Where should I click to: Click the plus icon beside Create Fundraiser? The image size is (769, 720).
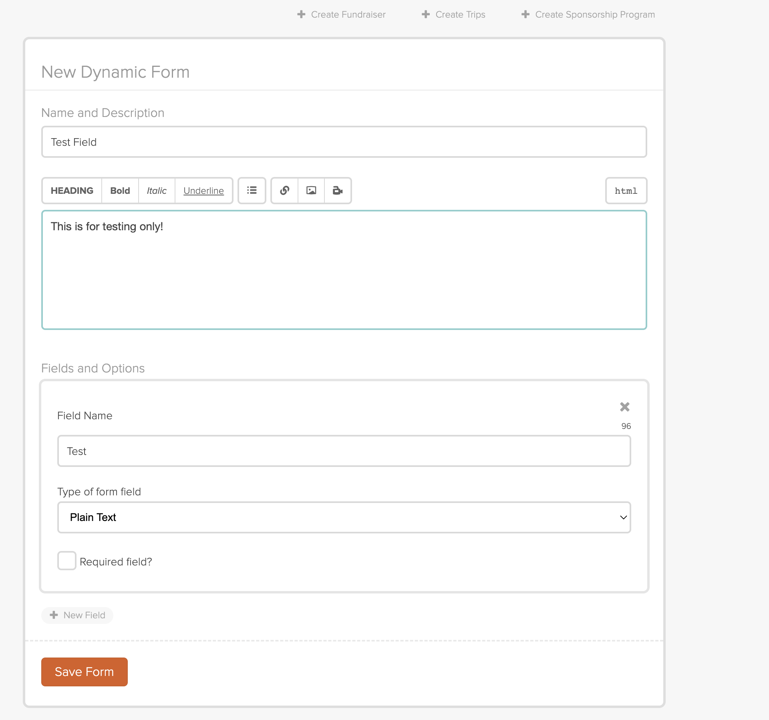[x=301, y=14]
